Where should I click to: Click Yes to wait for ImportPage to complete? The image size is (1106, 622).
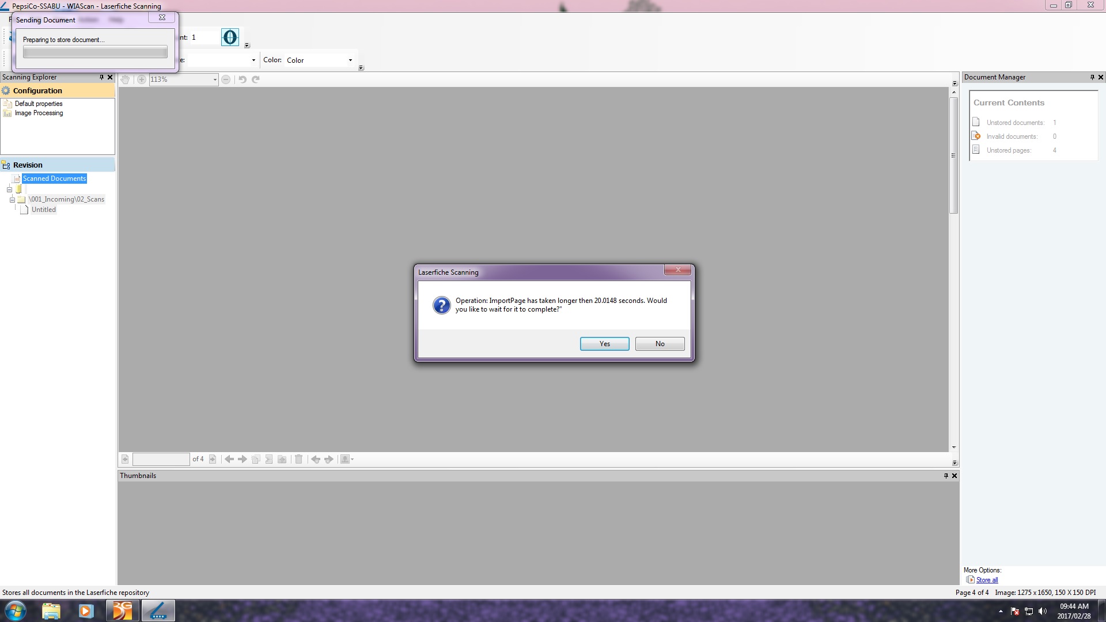click(x=604, y=343)
